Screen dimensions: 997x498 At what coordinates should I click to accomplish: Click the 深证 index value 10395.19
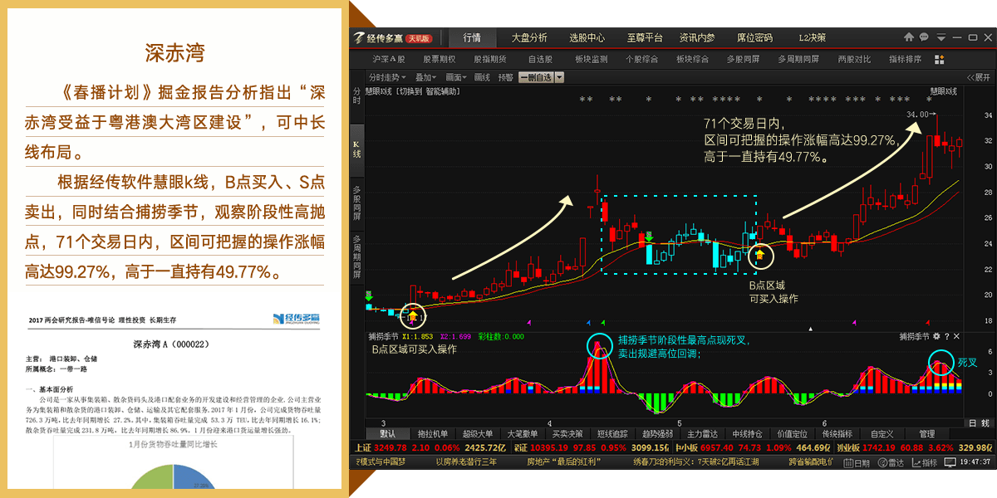click(551, 447)
